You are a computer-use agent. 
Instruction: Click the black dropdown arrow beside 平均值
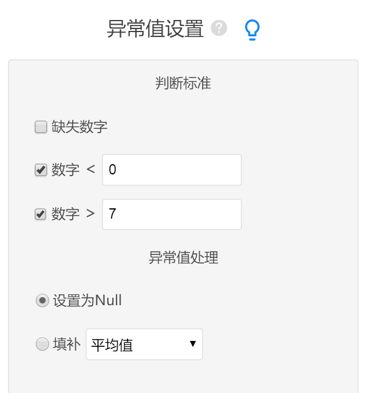tap(192, 344)
